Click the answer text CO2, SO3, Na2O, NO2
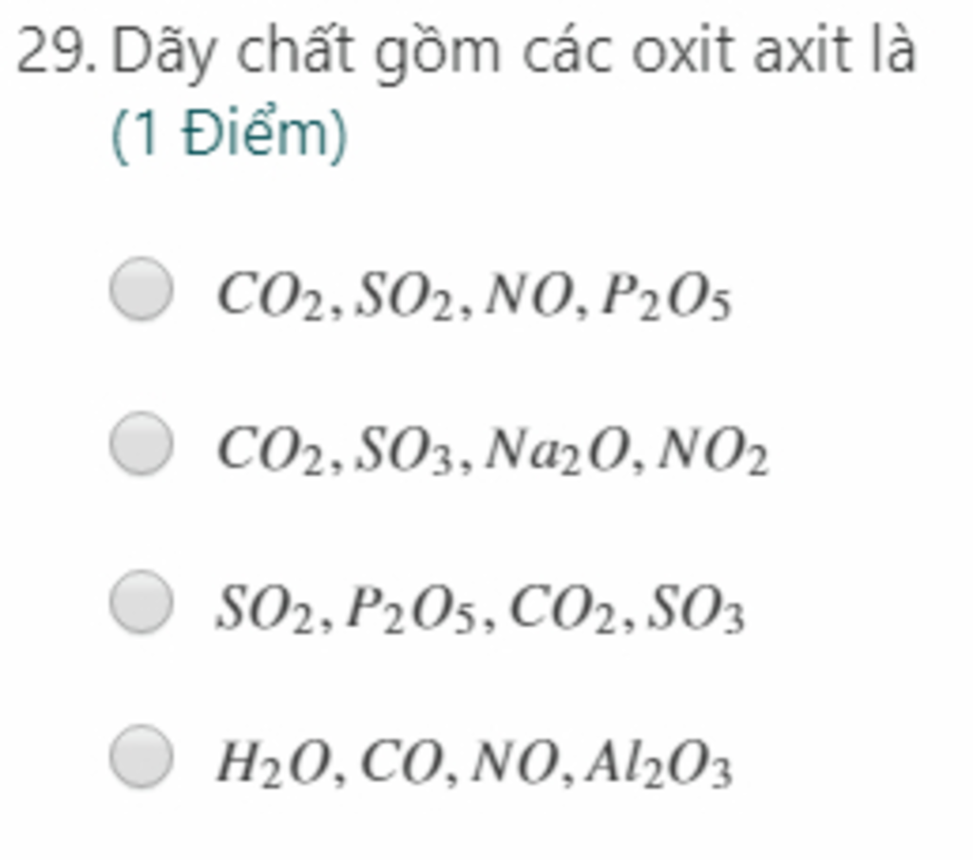 click(493, 449)
